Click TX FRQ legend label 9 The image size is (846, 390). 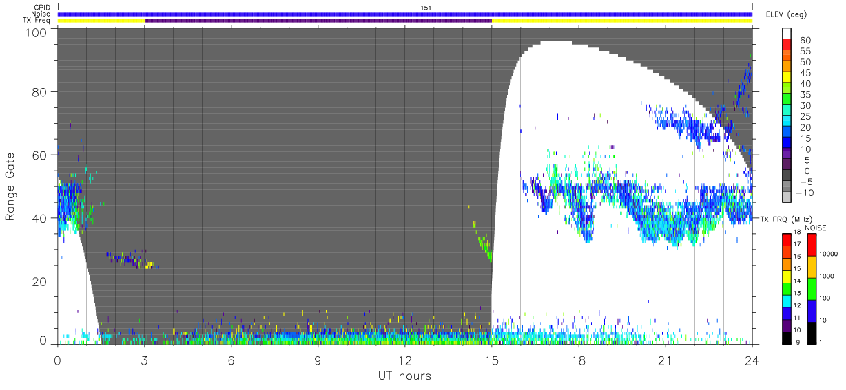point(797,341)
